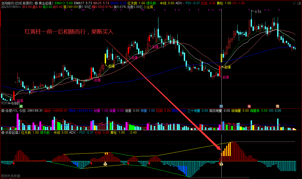Click the blue 财 event badge
This screenshot has width=302, height=179.
[x=221, y=106]
